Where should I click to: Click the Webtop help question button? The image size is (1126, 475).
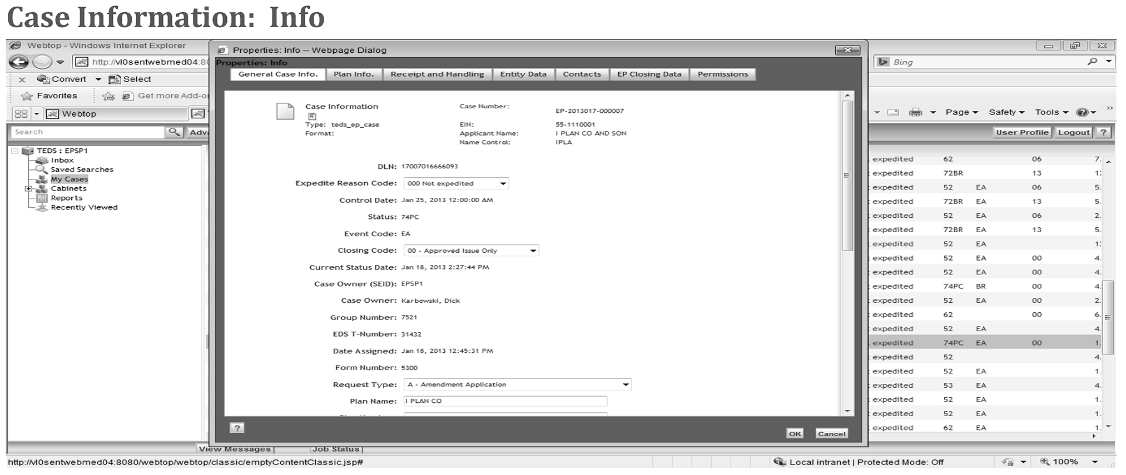pyautogui.click(x=1103, y=132)
